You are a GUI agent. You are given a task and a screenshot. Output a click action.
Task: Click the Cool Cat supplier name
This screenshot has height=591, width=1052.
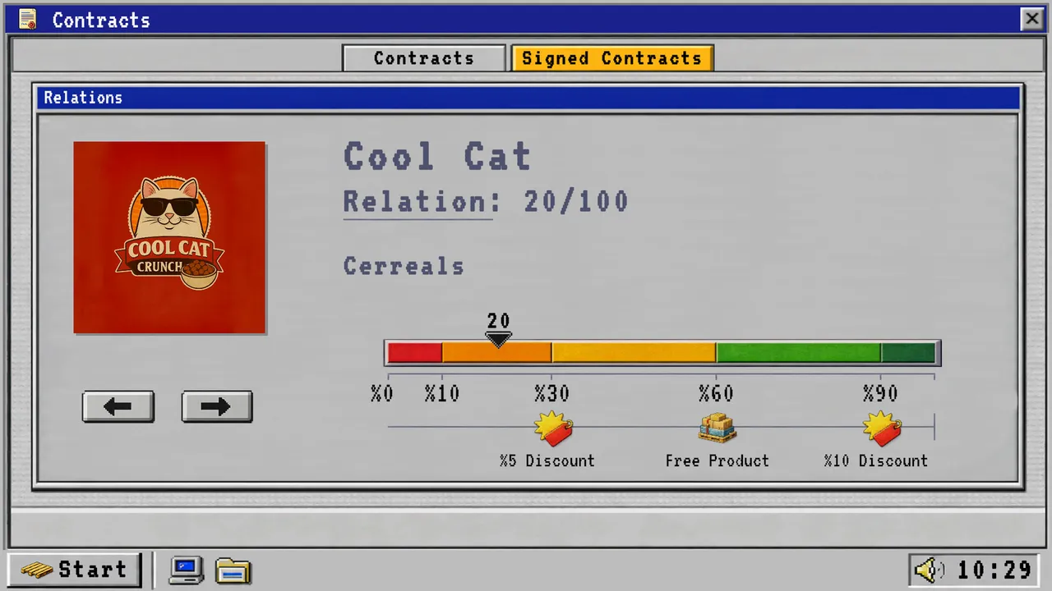[437, 156]
